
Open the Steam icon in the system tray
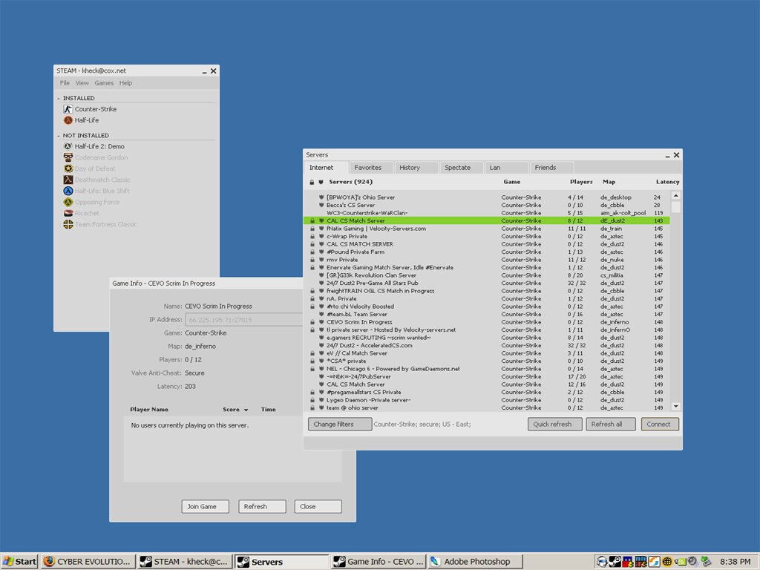point(615,561)
